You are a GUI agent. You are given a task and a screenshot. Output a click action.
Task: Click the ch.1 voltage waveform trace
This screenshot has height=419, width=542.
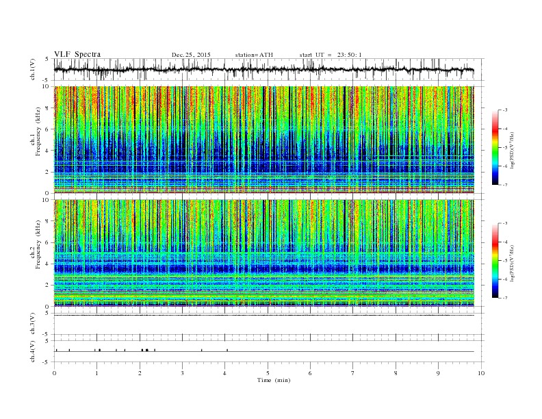click(264, 69)
